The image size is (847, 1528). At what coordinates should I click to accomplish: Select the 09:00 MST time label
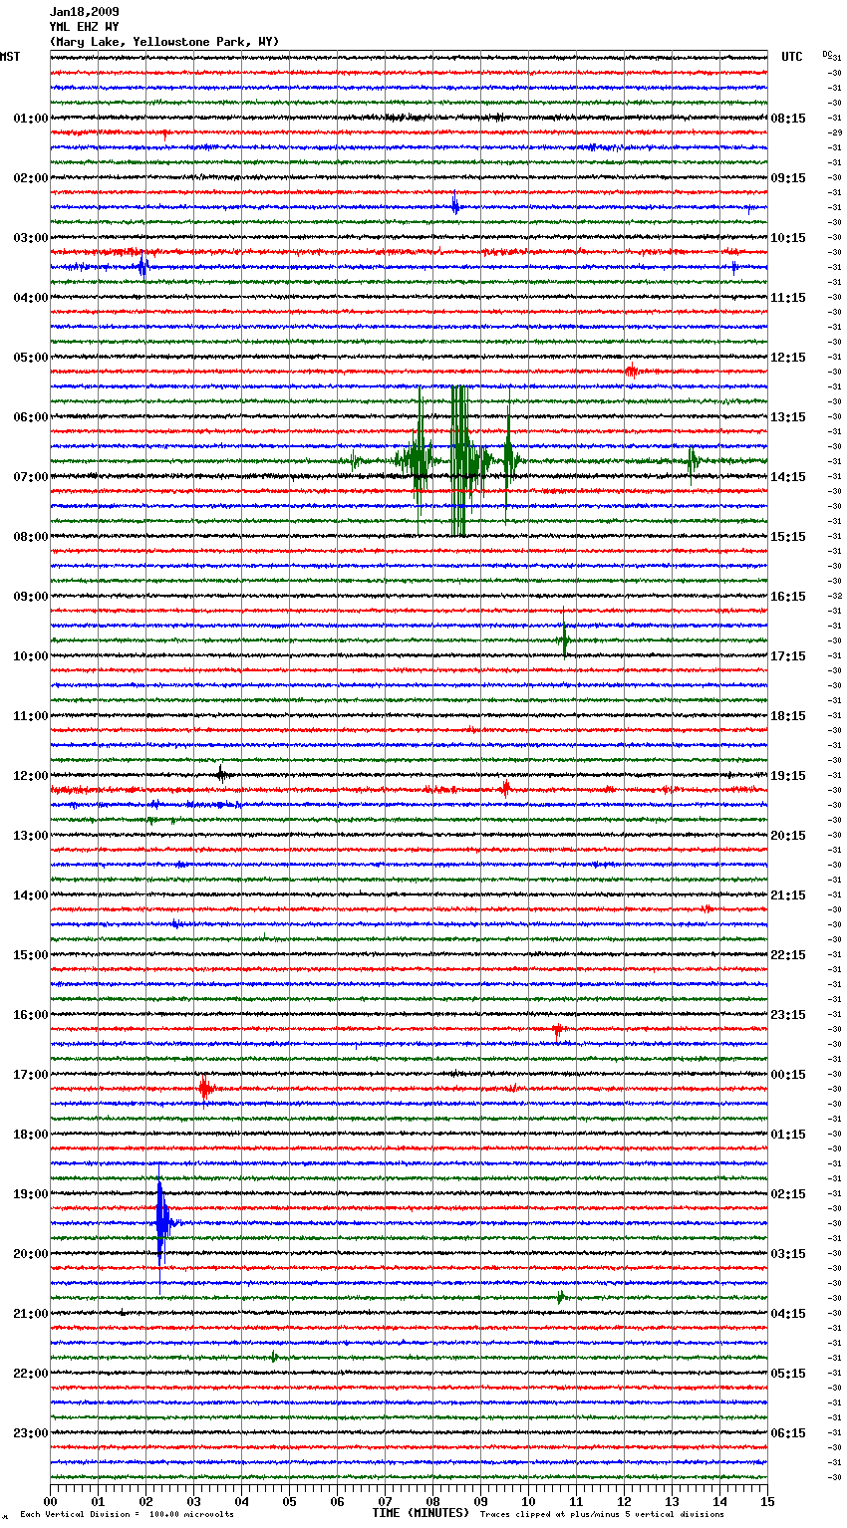pyautogui.click(x=31, y=597)
